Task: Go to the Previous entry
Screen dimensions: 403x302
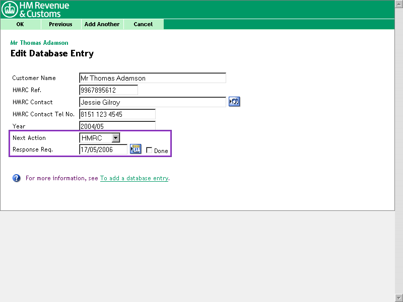Action: [60, 24]
